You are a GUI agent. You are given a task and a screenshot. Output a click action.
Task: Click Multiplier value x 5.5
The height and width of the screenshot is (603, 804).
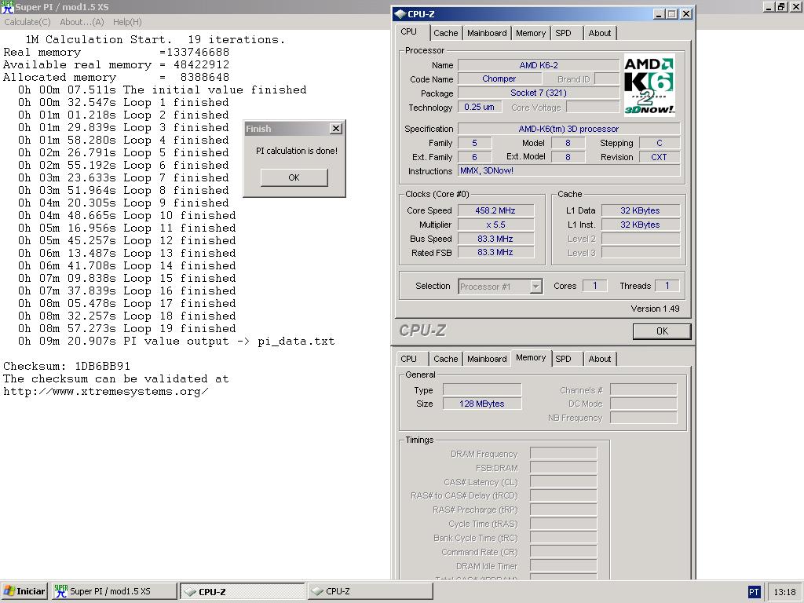495,225
